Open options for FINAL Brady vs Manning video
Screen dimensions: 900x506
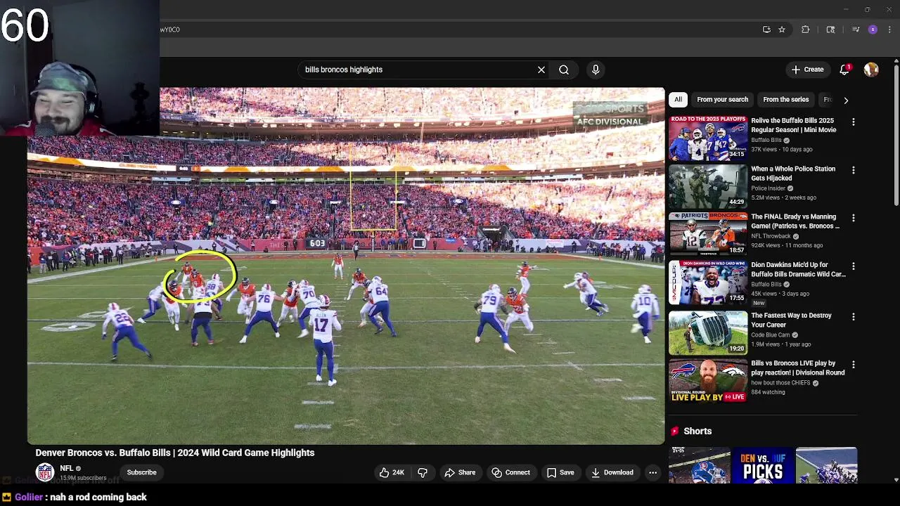[854, 218]
